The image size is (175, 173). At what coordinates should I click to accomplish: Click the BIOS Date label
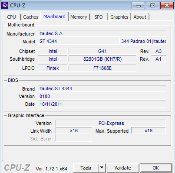pos(30,104)
